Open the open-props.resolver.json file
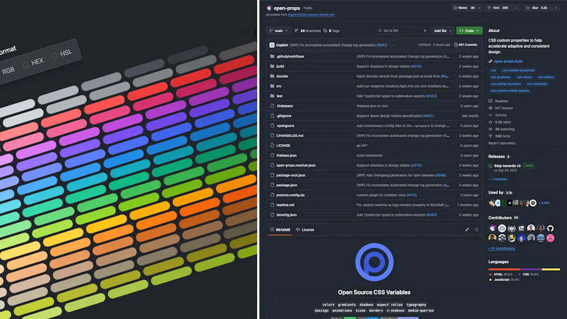The height and width of the screenshot is (319, 567). (296, 165)
